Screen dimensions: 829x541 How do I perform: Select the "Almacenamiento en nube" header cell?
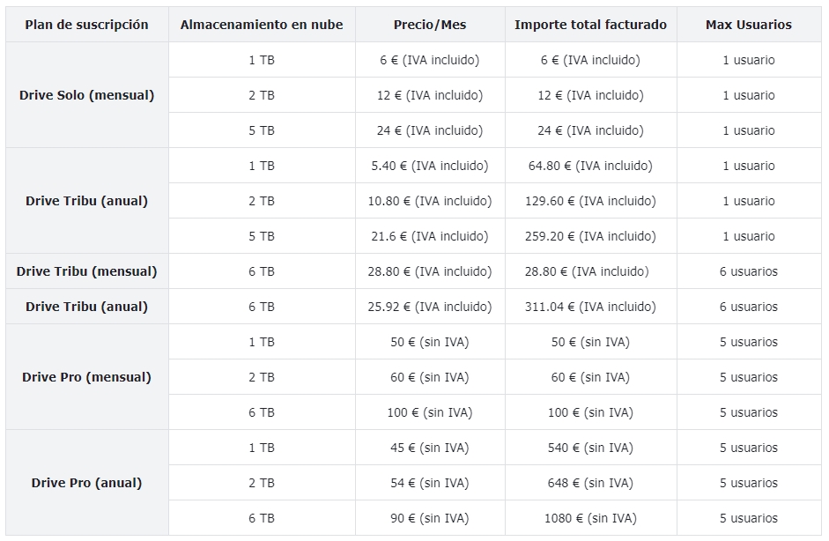pos(262,25)
